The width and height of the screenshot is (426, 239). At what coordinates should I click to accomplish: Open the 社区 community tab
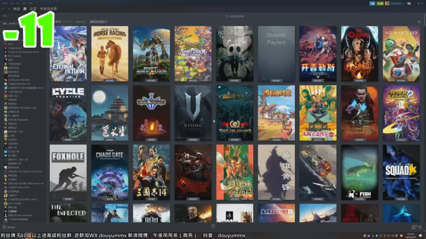(x=34, y=9)
